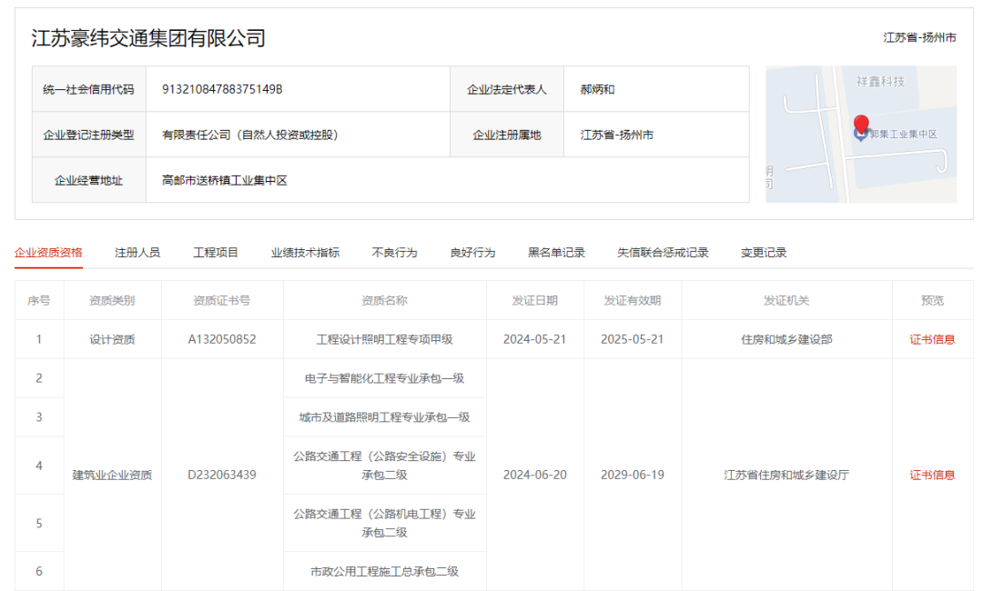Select the 工程项目 tab
Viewport: 983px width, 591px height.
coord(216,252)
